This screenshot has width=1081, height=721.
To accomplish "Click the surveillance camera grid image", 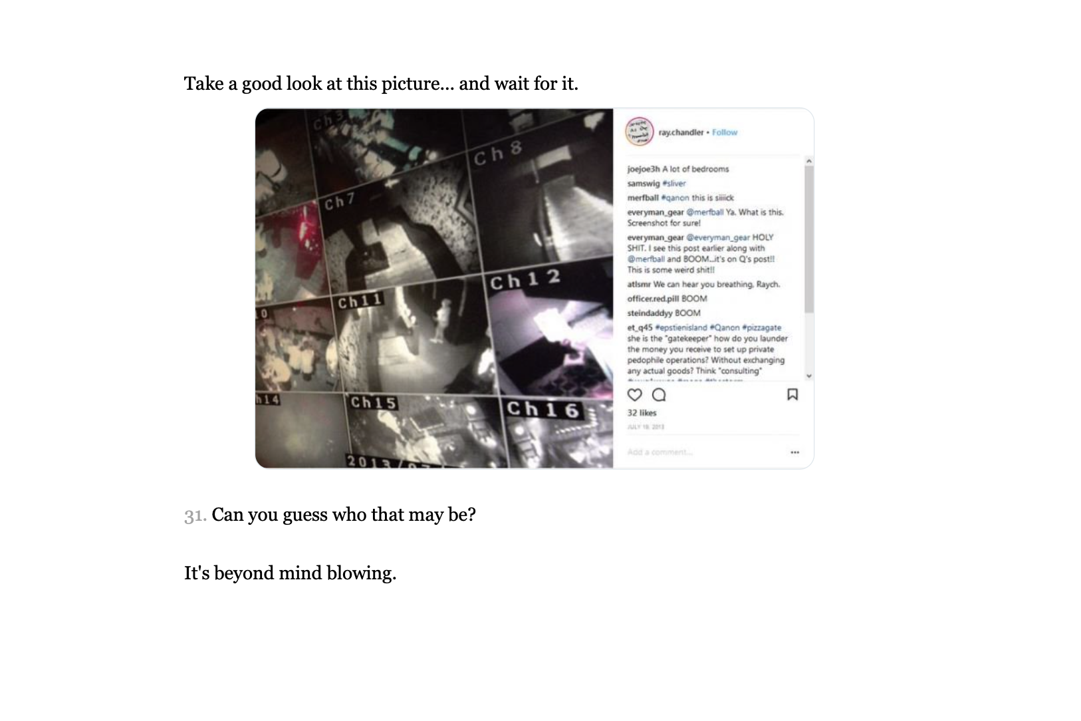I will click(434, 289).
